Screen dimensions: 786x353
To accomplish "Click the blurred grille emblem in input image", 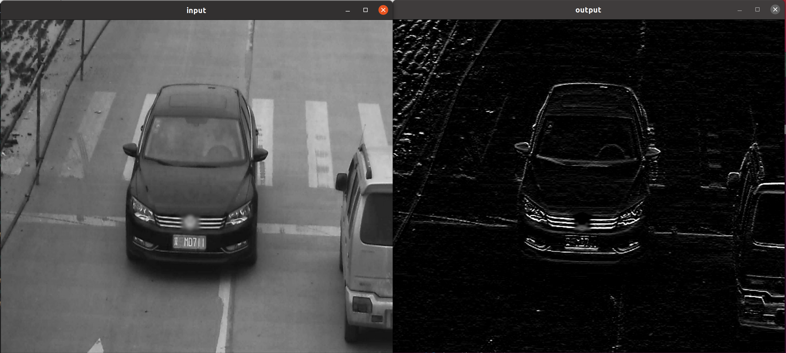I will (x=190, y=222).
